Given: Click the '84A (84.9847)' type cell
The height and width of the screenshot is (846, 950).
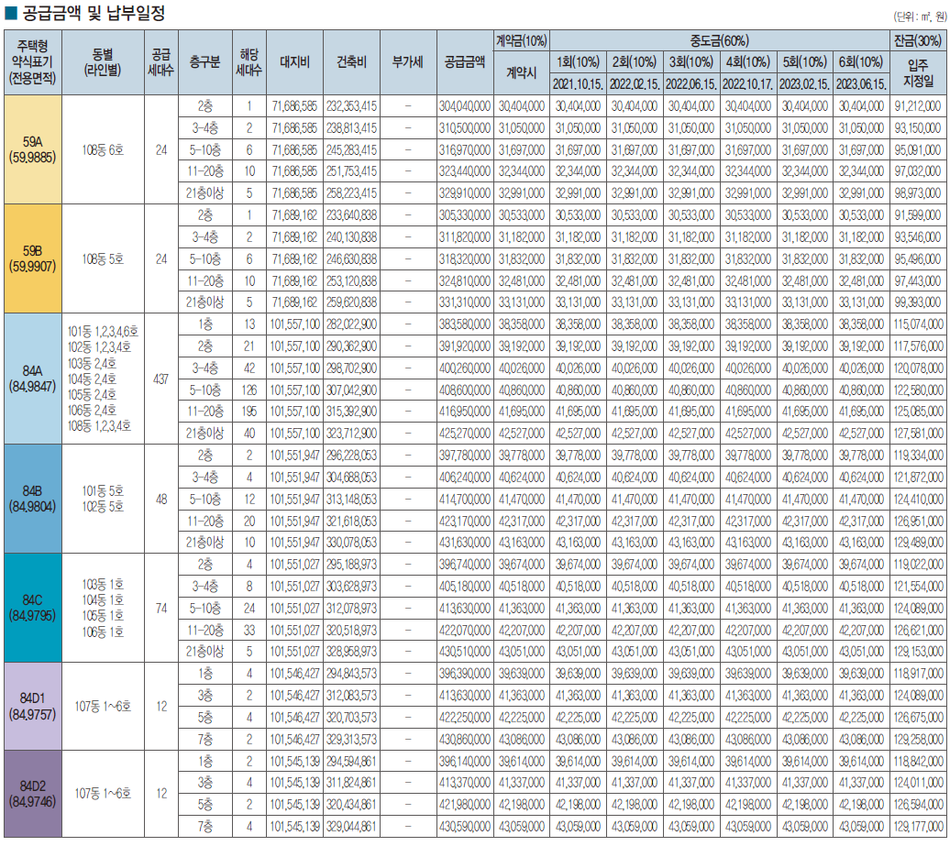Looking at the screenshot, I should pos(33,379).
